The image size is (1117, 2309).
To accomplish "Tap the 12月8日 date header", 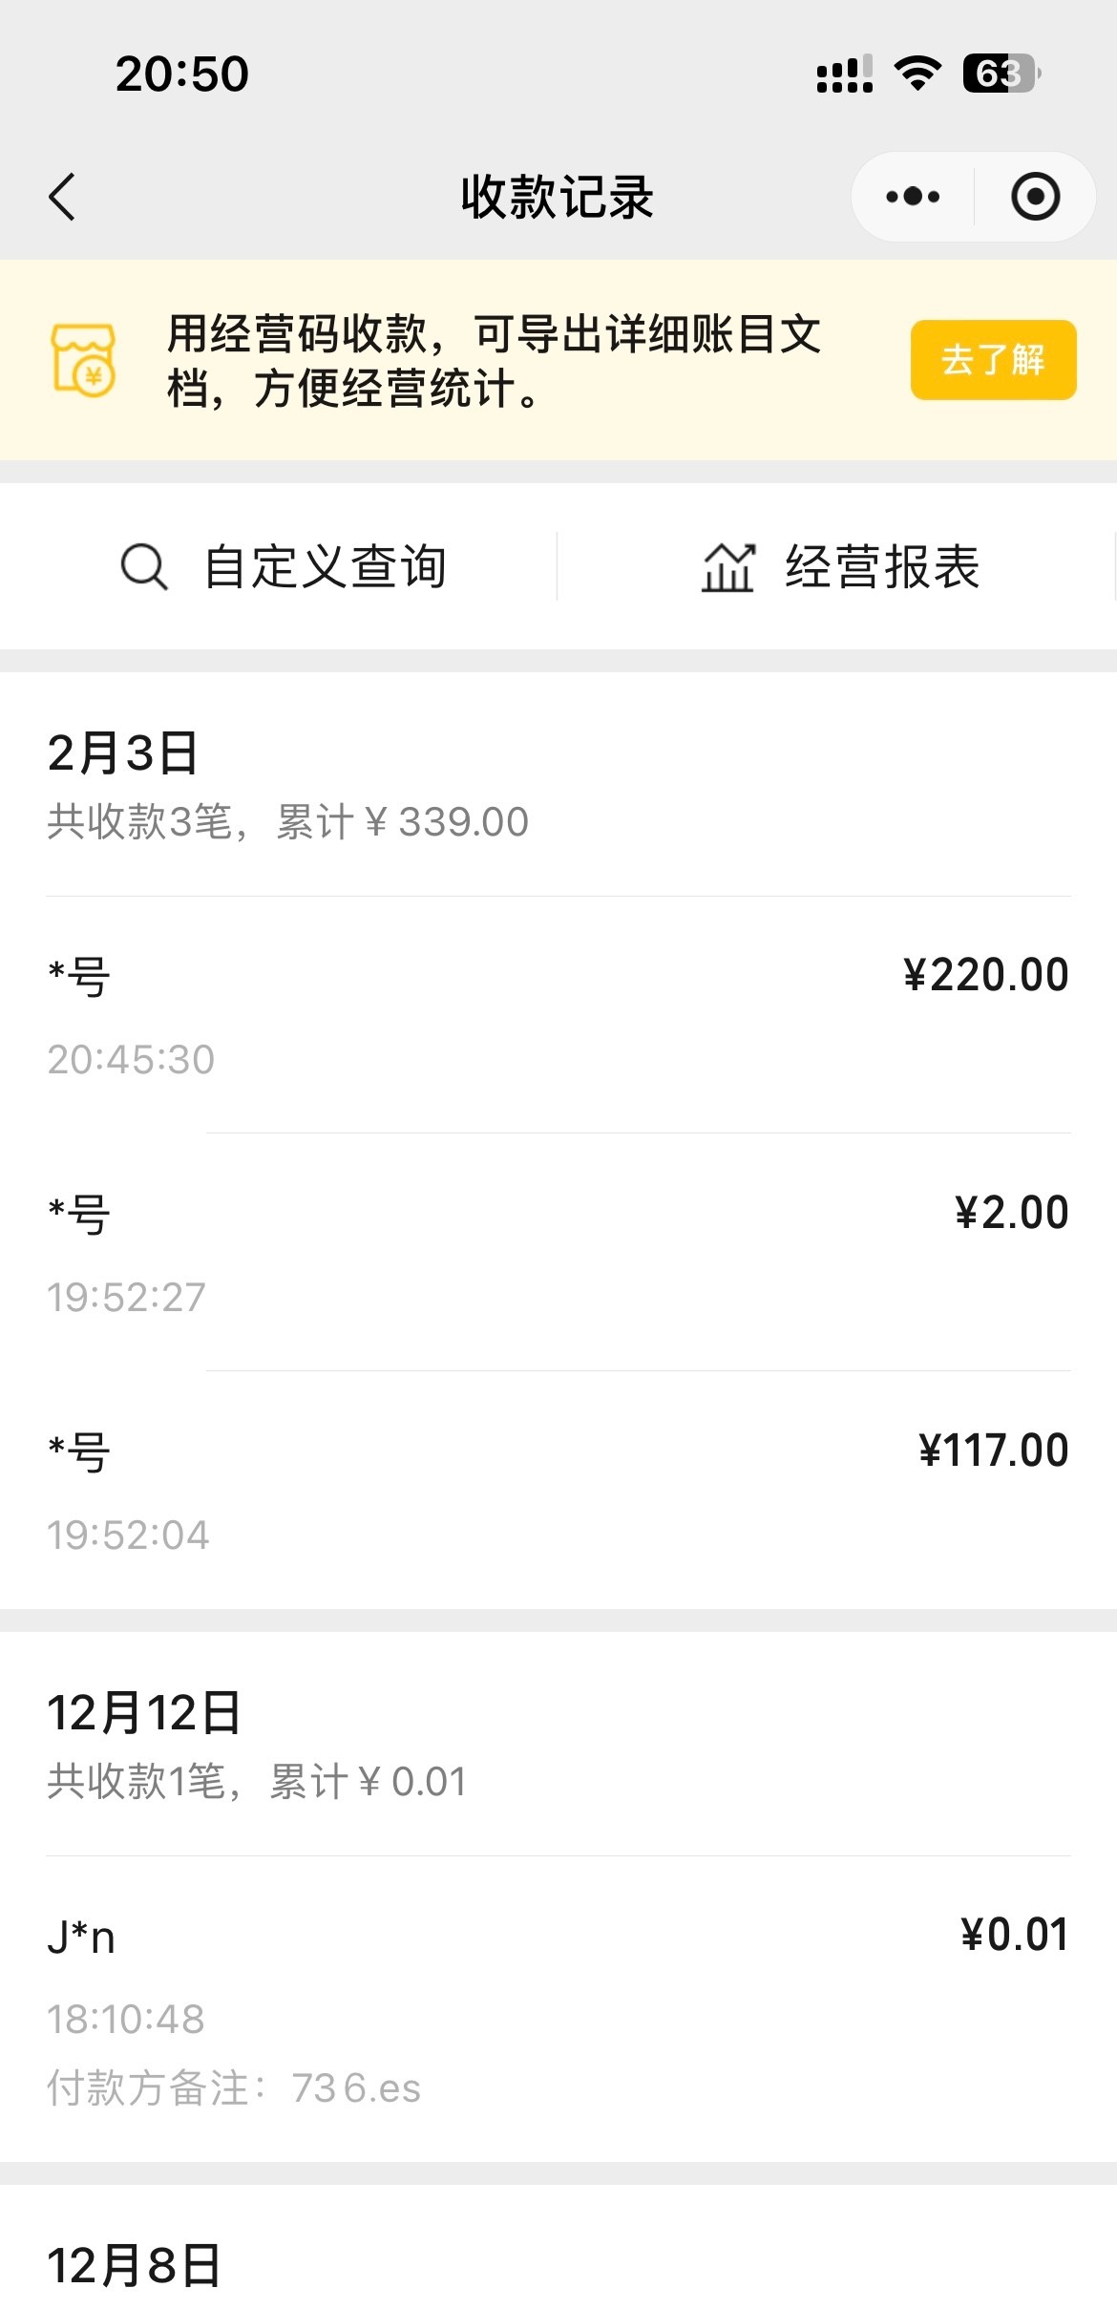I will click(x=135, y=2265).
